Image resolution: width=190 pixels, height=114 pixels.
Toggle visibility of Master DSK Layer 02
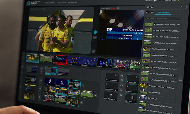point(121,85)
